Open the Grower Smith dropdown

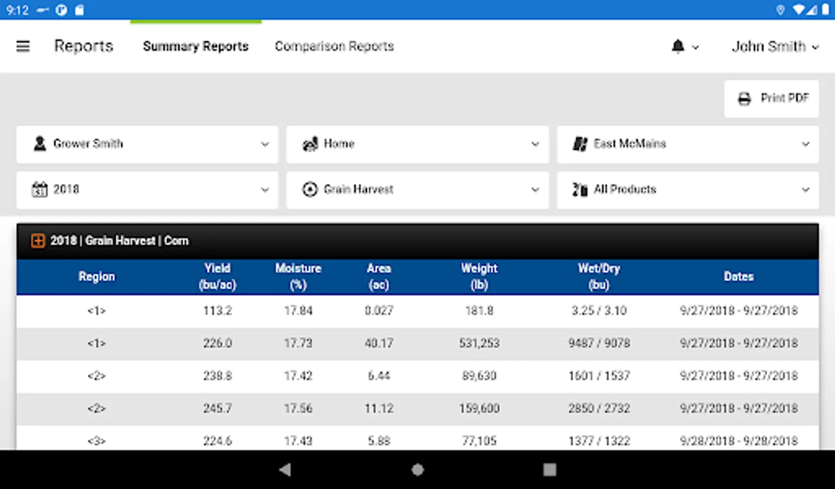pos(147,144)
